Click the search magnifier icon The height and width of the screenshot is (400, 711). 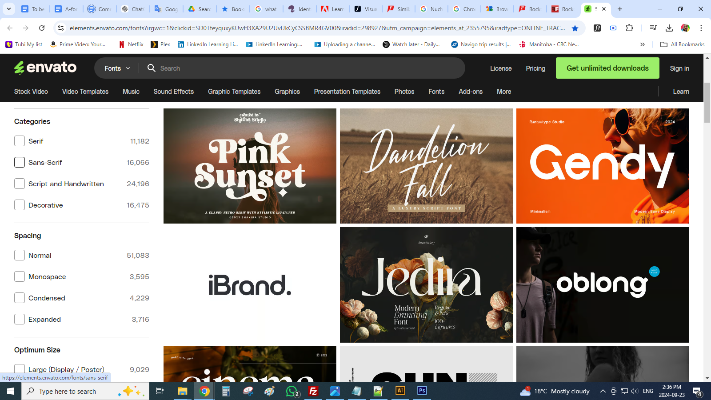(152, 68)
